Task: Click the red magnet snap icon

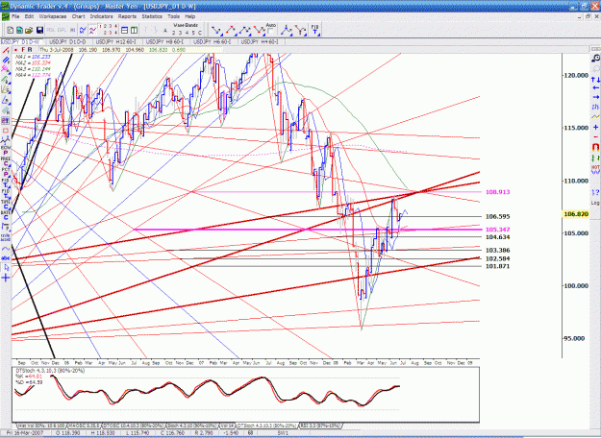Action: [x=595, y=147]
